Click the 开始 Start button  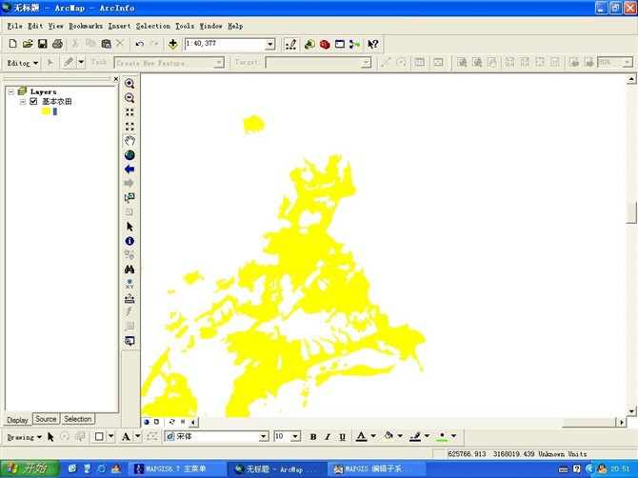pyautogui.click(x=30, y=468)
